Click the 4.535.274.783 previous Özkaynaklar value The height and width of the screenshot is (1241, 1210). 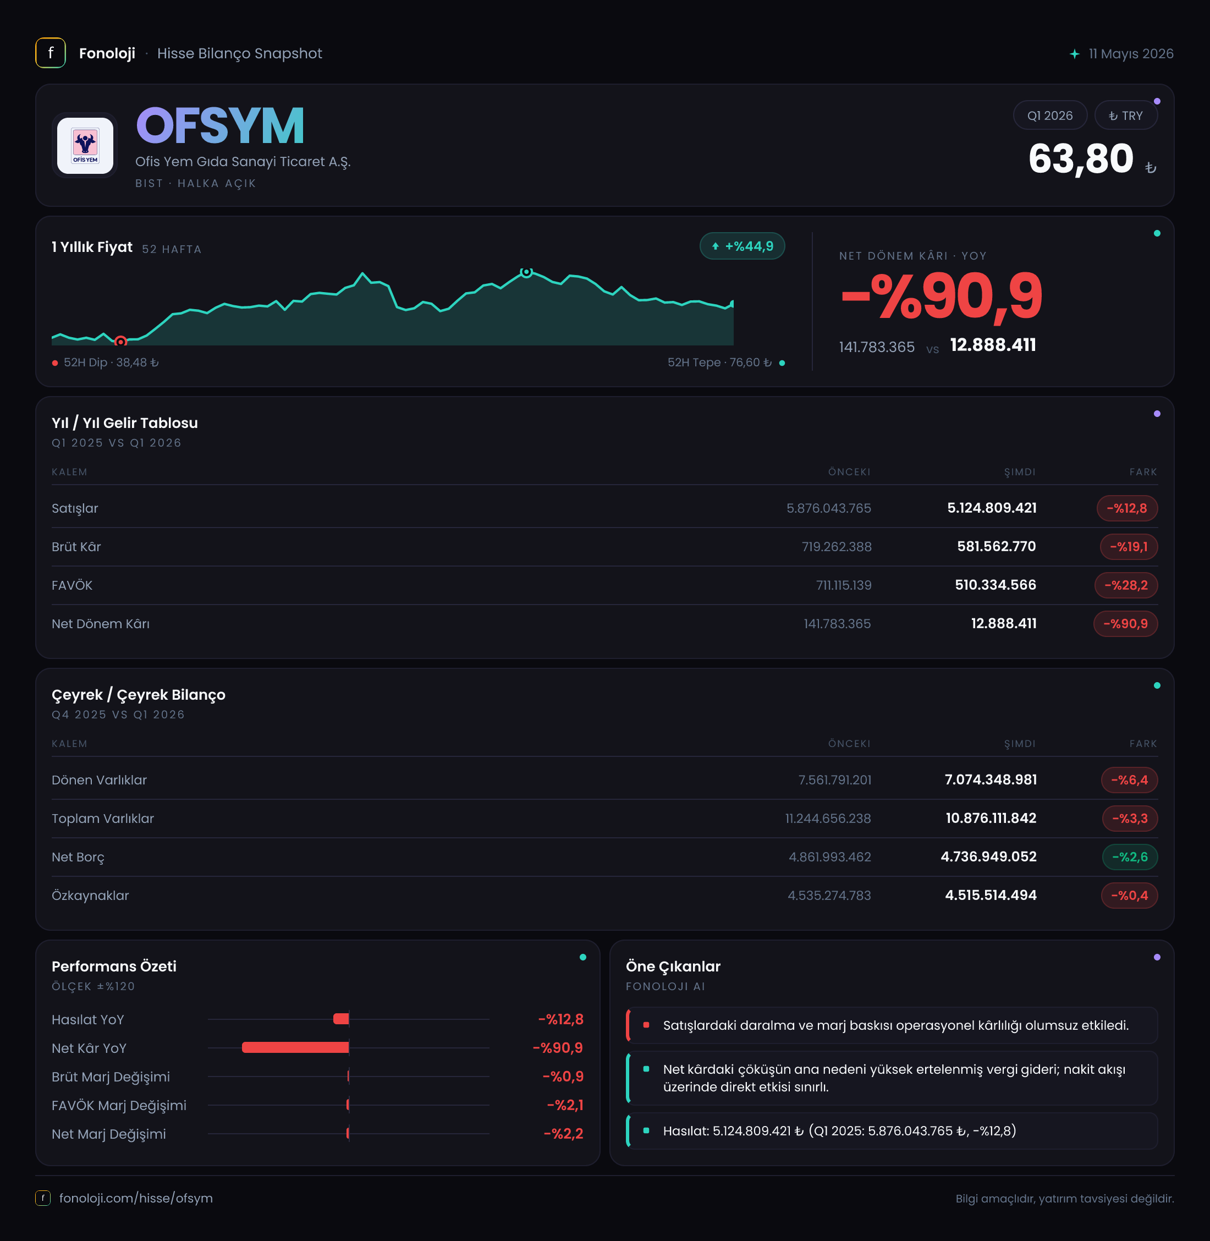[829, 896]
